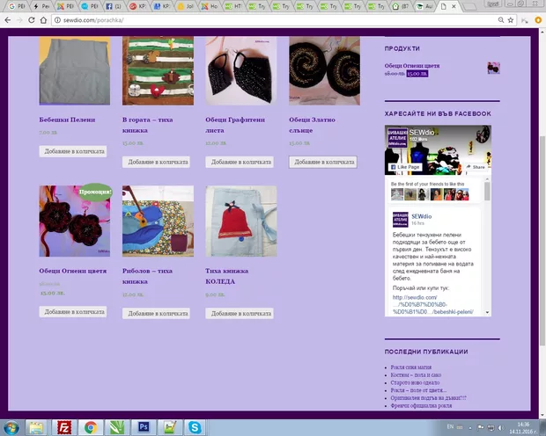The image size is (546, 436).
Task: Open the Обеци Графитени листа image
Action: point(241,70)
